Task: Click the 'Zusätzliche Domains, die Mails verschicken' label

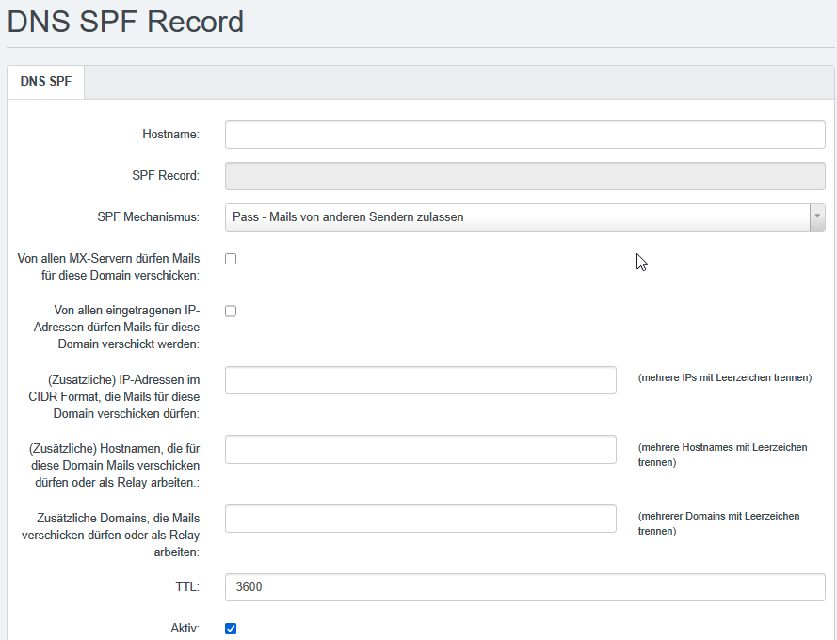Action: point(110,535)
